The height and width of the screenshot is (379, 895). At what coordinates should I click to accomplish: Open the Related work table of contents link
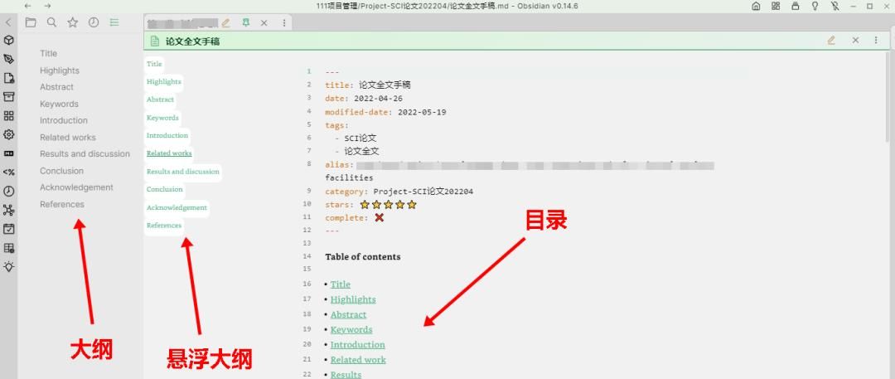pos(358,360)
